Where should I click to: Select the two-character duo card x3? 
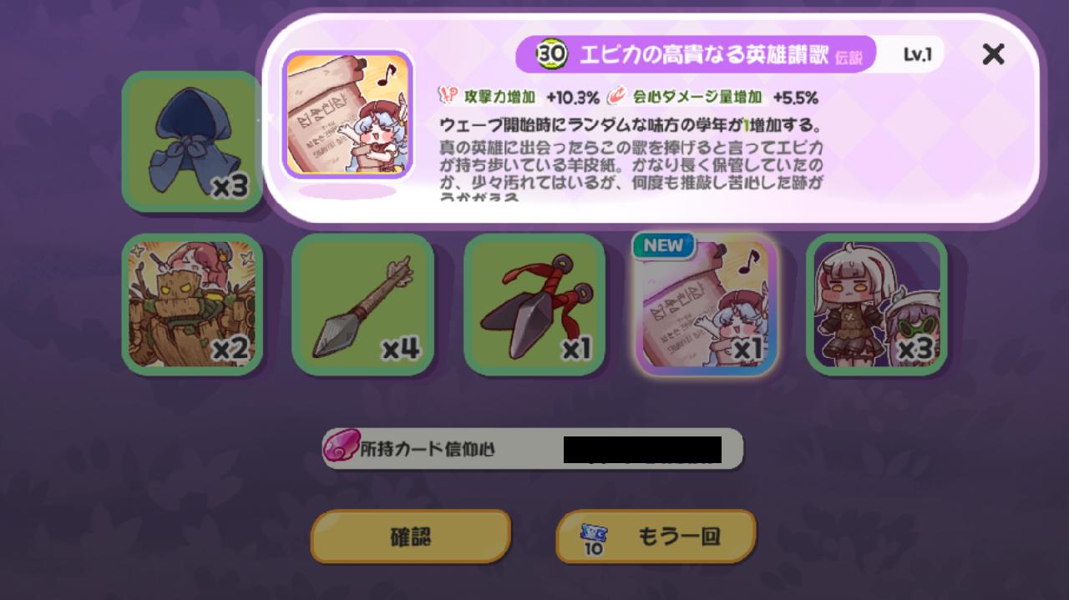(877, 305)
